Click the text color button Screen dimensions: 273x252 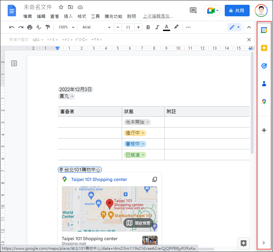(166, 27)
